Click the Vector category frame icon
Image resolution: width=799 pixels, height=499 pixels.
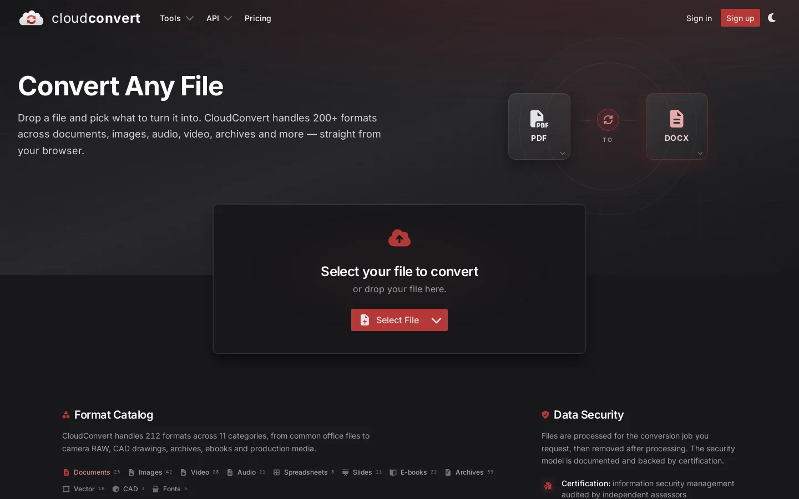coord(66,489)
